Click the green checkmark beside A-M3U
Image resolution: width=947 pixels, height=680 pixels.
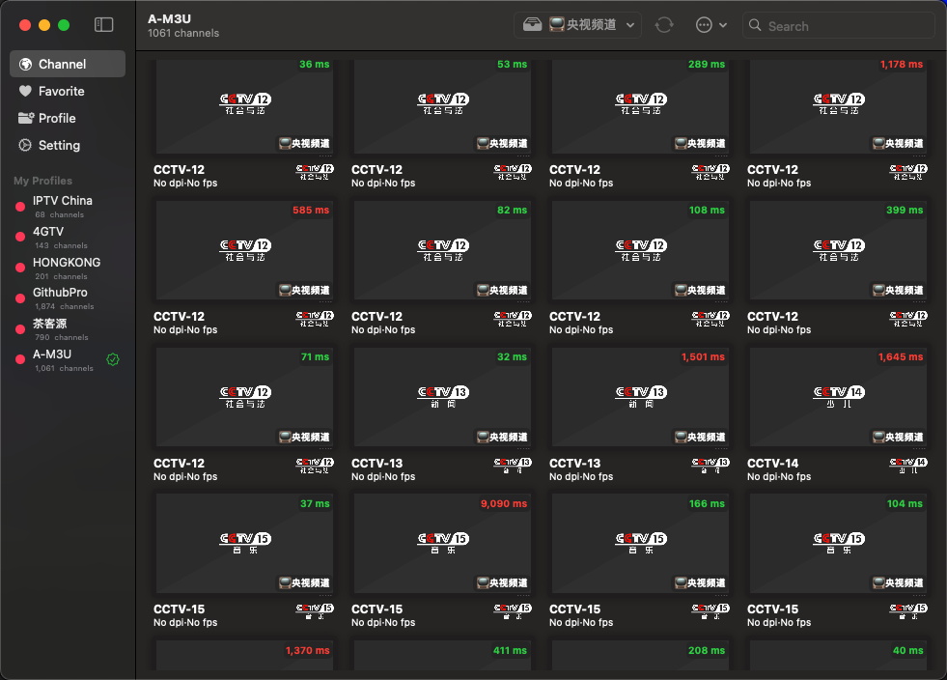point(113,359)
